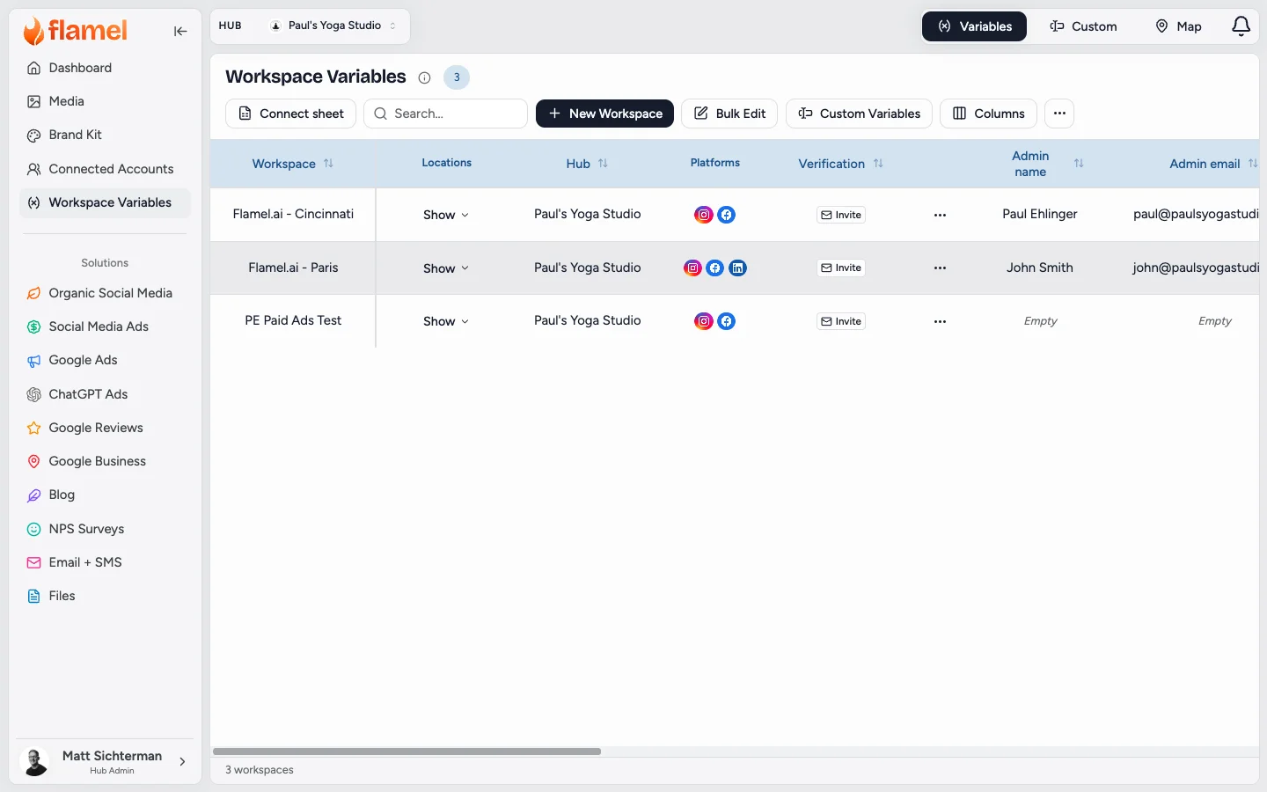This screenshot has height=792, width=1267.
Task: Open the notifications bell
Action: (x=1241, y=26)
